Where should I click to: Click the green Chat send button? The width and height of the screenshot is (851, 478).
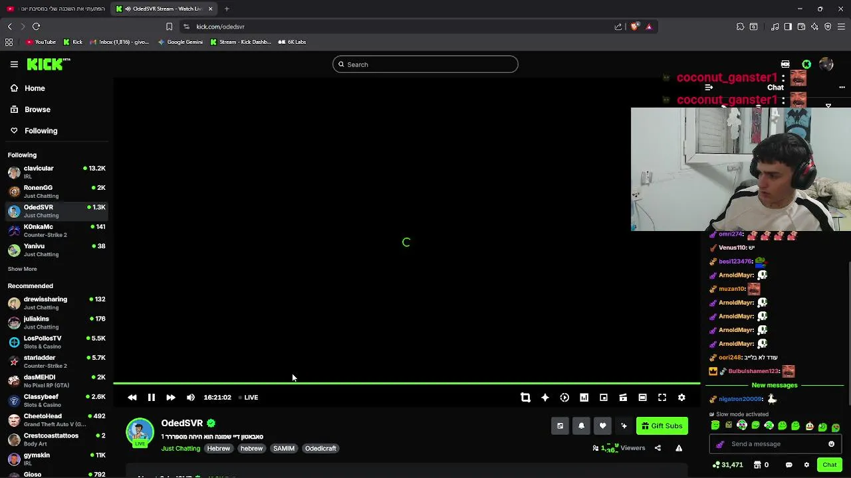point(829,465)
